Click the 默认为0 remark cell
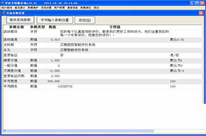206x136 pixels. pos(176,65)
